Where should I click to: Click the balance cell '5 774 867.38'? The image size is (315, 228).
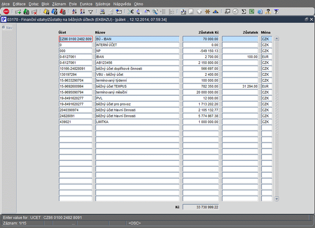pyautogui.click(x=200, y=116)
